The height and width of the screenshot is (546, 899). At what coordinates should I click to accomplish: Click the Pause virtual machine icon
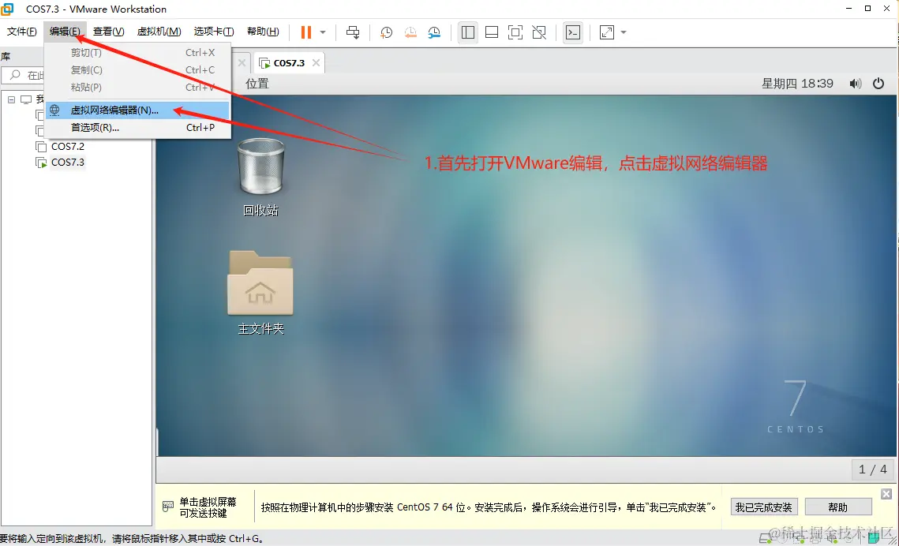coord(306,32)
